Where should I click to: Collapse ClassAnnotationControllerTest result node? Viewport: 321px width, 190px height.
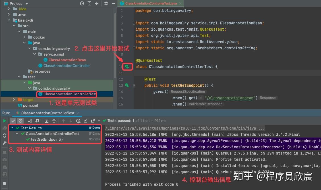point(17,134)
